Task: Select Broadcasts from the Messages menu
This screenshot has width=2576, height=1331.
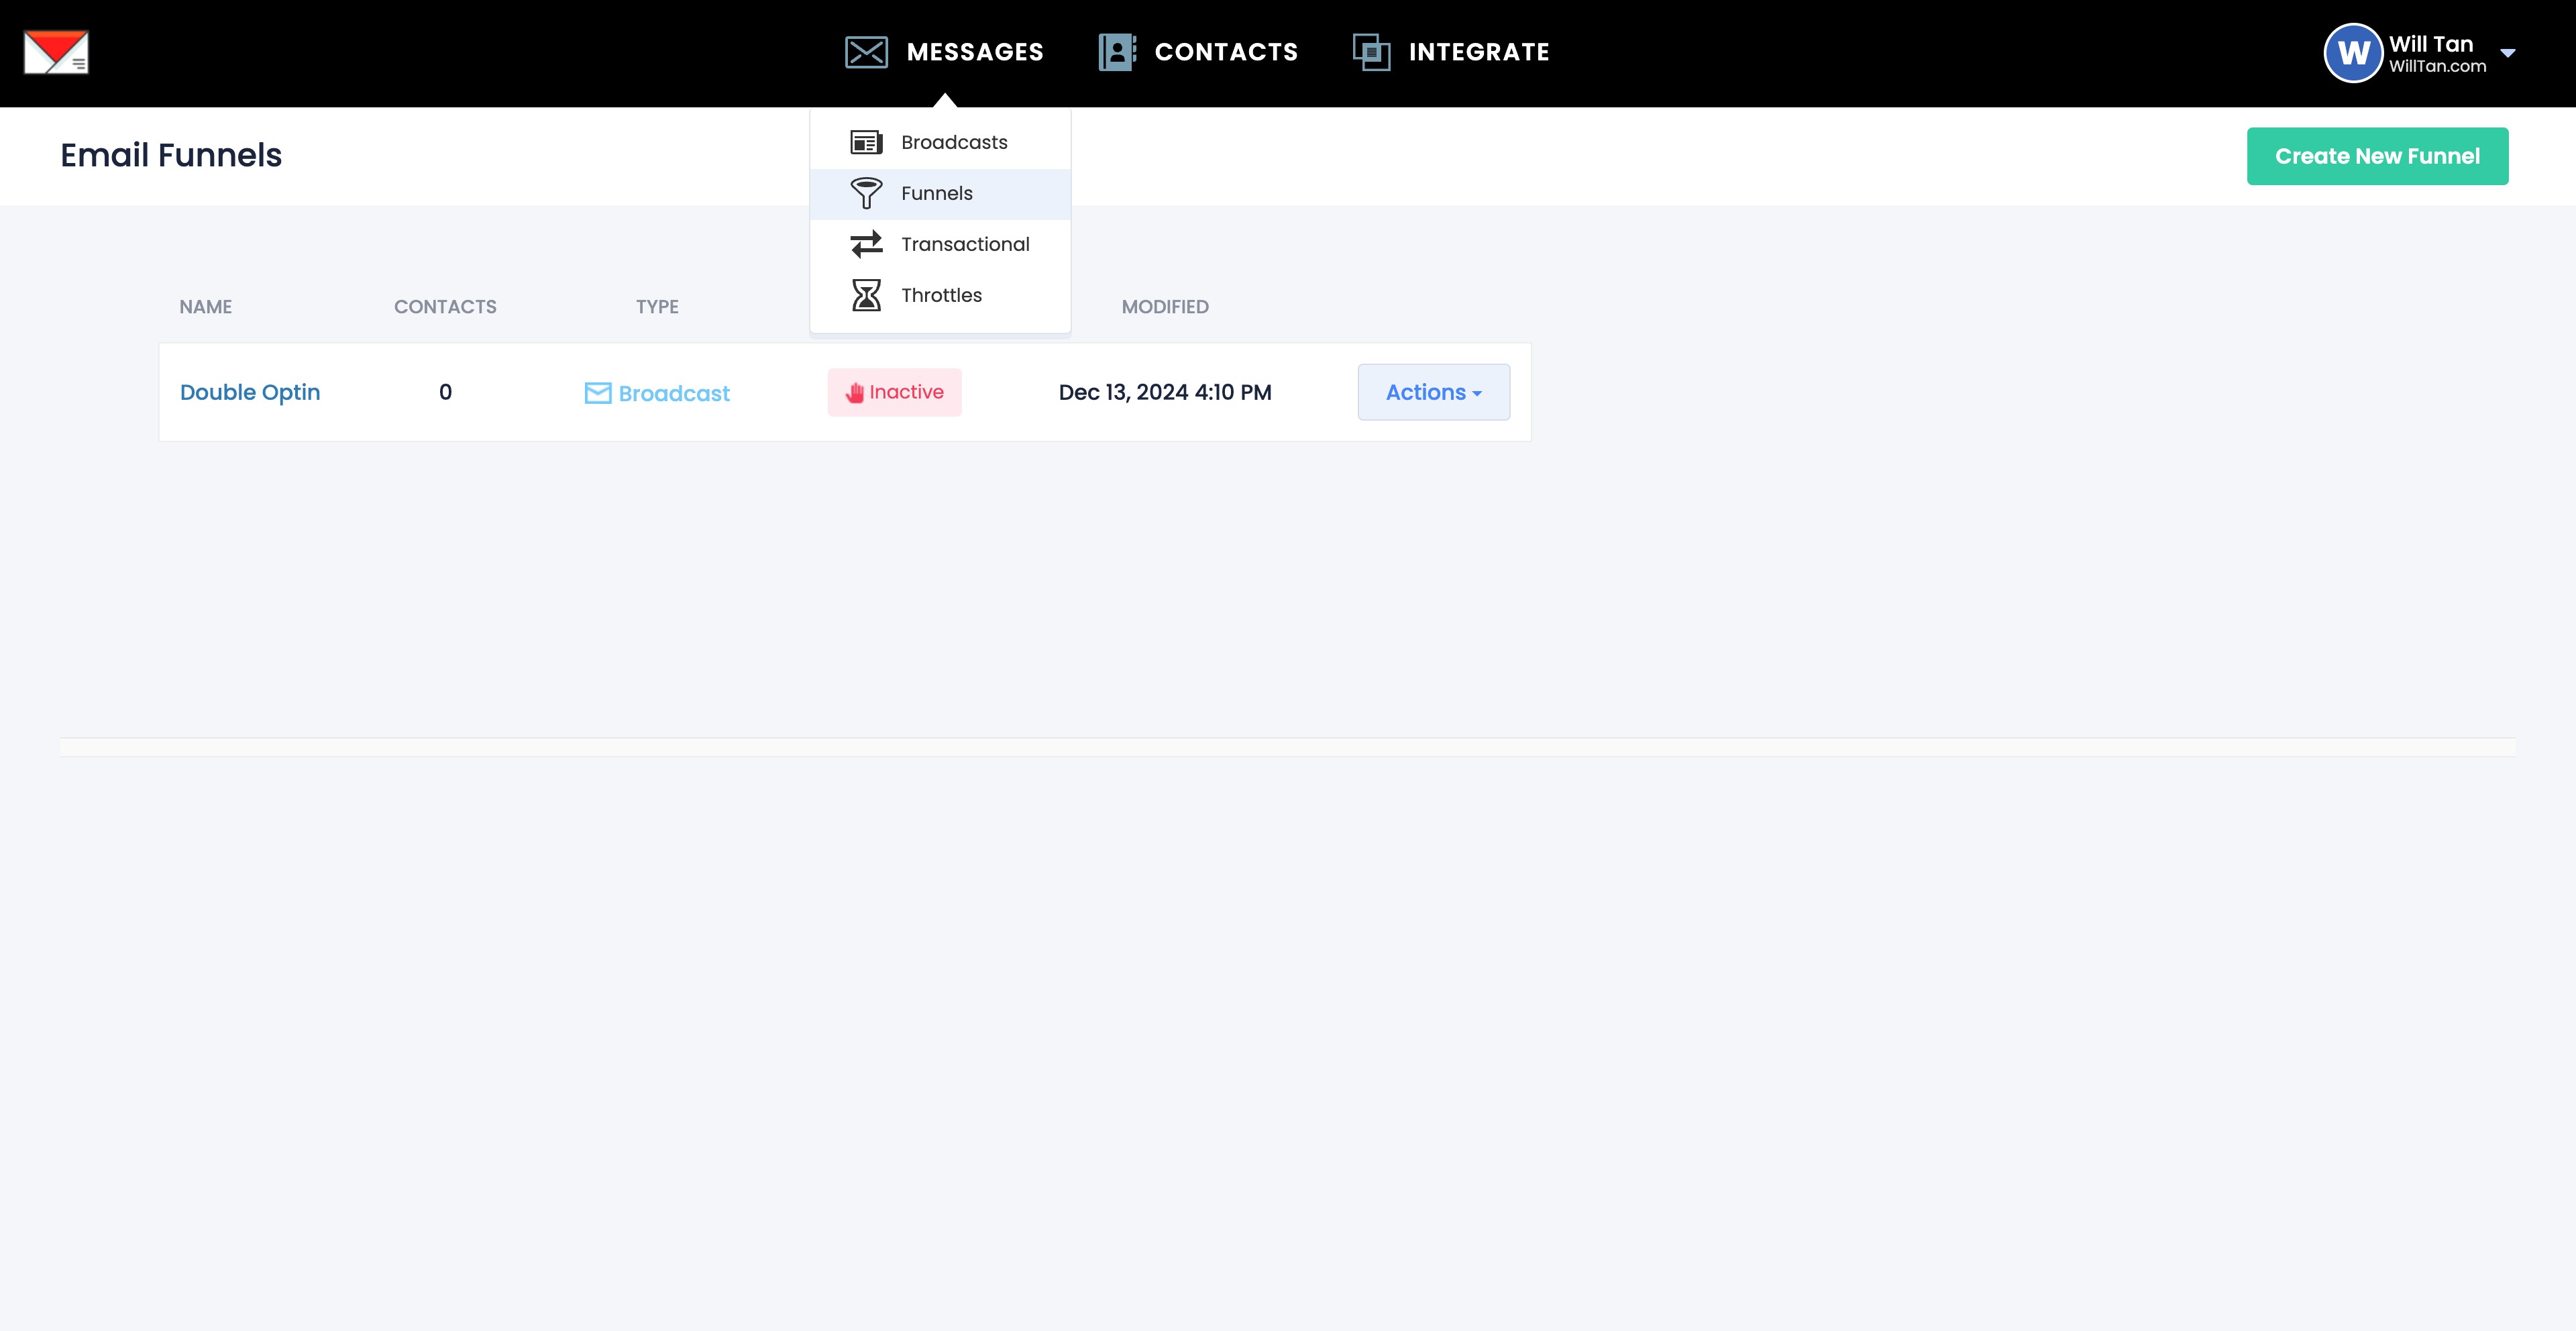Action: tap(953, 142)
